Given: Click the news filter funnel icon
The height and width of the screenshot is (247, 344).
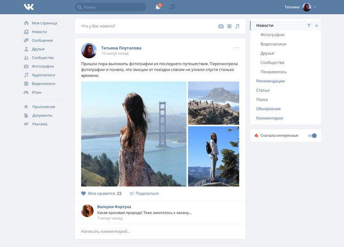Looking at the screenshot, I should [x=309, y=25].
